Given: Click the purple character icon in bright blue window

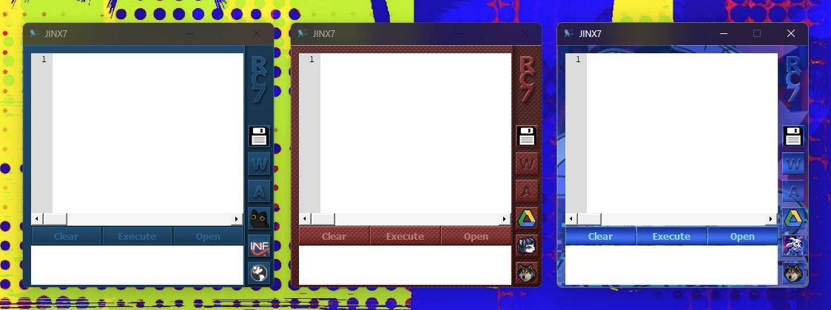Looking at the screenshot, I should pyautogui.click(x=793, y=246).
